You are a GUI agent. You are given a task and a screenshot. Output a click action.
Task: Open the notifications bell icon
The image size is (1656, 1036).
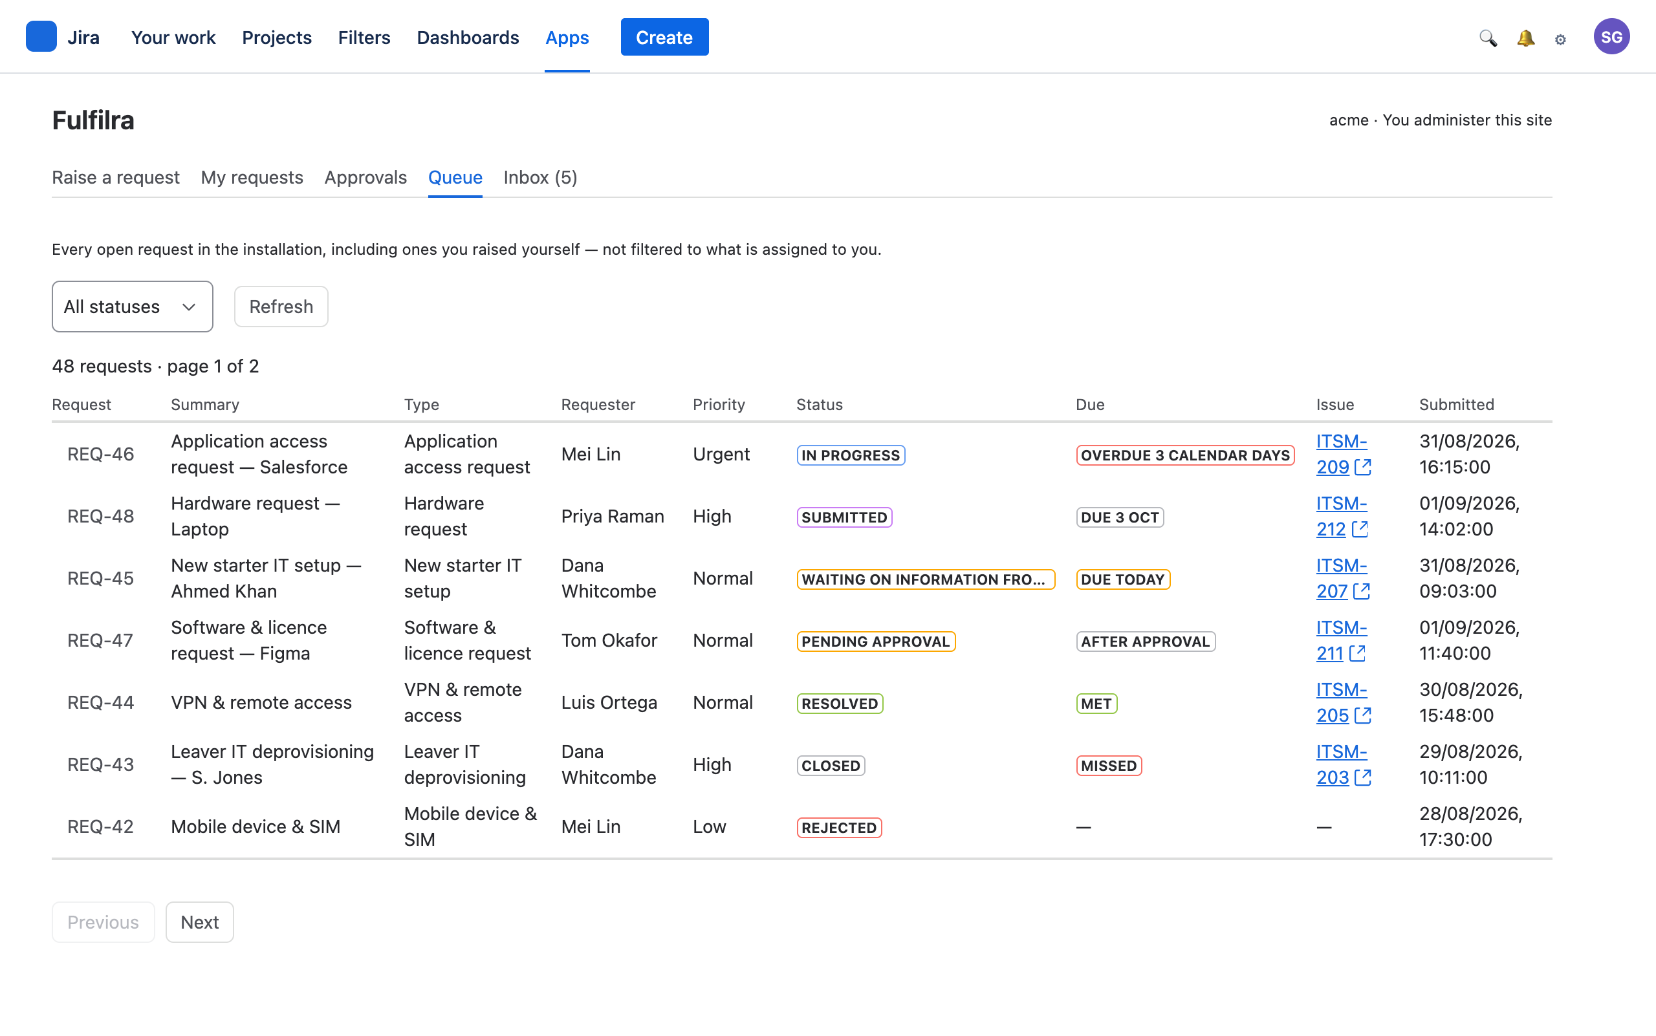tap(1525, 38)
